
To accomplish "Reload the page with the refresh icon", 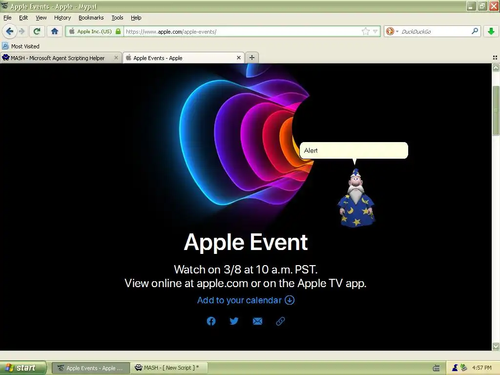I will point(37,31).
